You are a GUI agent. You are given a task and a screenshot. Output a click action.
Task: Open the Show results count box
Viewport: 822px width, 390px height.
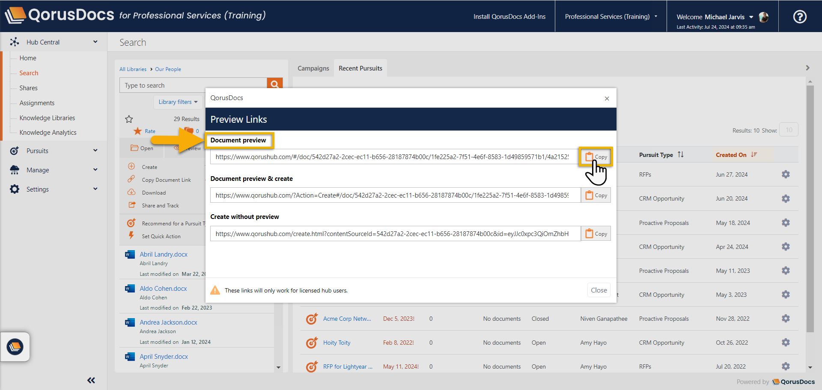(789, 130)
